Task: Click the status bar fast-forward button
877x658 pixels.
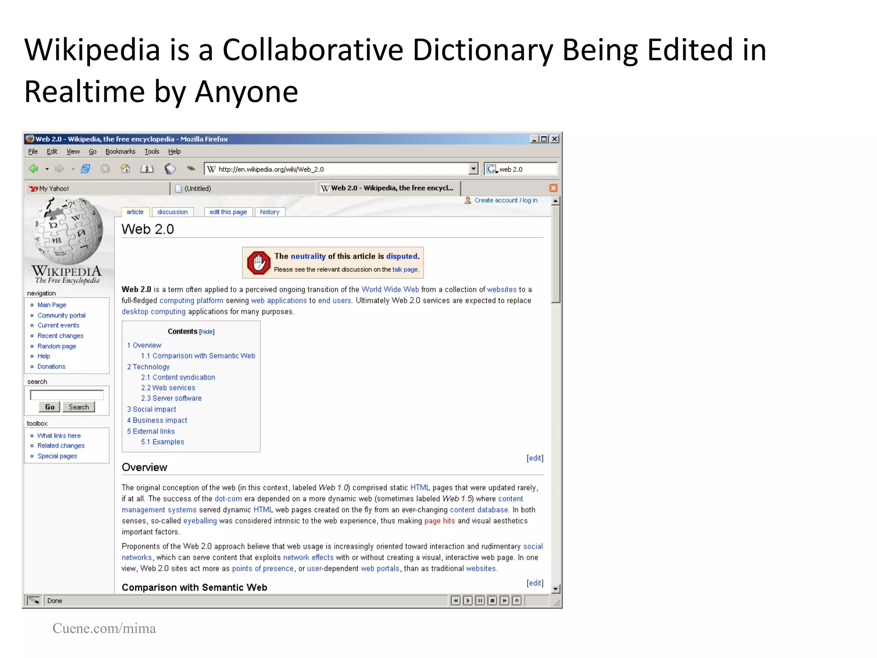Action: coord(504,601)
